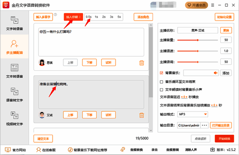The image size is (239, 155).
Task: Click 开始转换 to start conversion
Action: (x=224, y=139)
